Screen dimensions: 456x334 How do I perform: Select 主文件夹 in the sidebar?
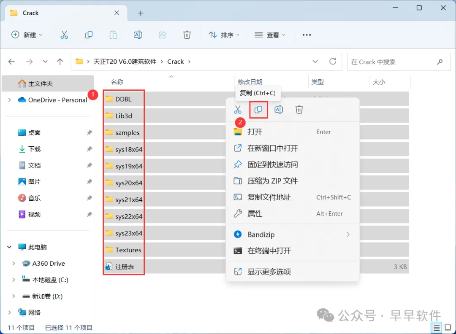[48, 83]
